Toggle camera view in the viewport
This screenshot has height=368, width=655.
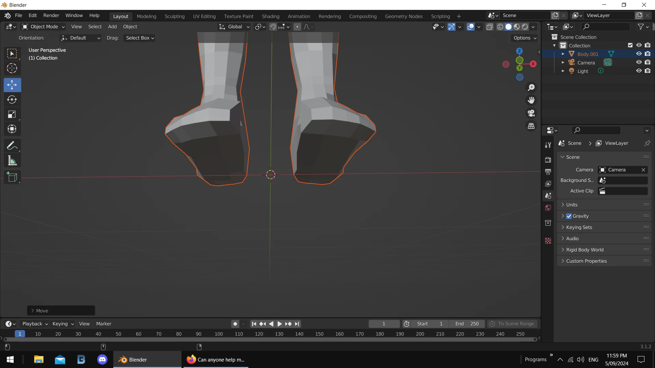pos(531,113)
